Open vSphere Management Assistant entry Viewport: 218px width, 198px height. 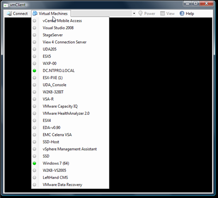coord(70,149)
